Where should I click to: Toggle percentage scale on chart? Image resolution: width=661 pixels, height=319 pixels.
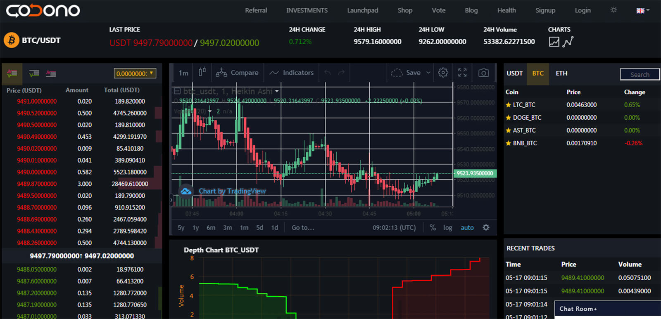tap(433, 228)
